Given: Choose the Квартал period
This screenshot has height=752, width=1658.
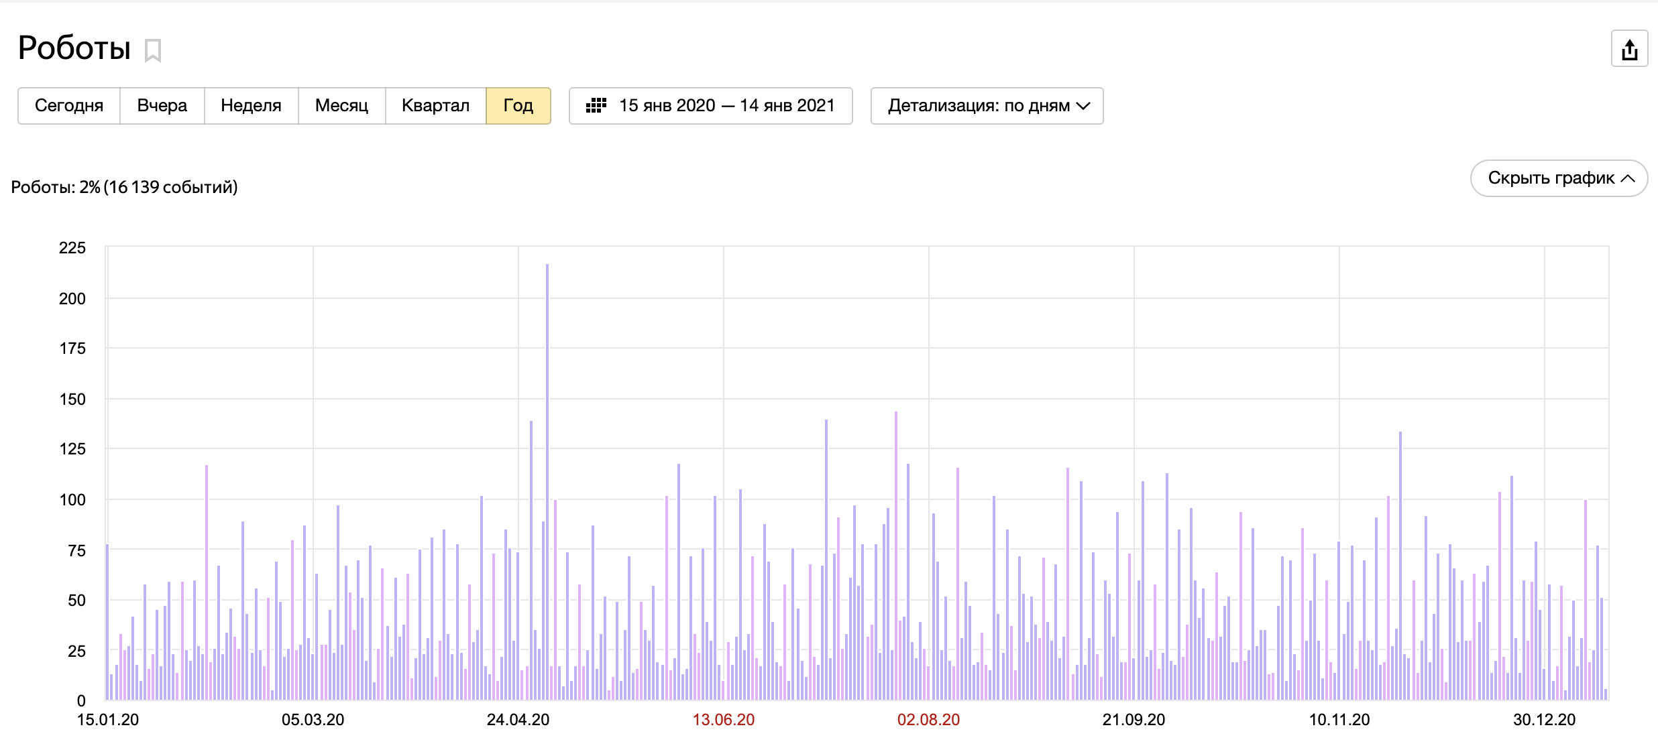Looking at the screenshot, I should click(x=435, y=106).
